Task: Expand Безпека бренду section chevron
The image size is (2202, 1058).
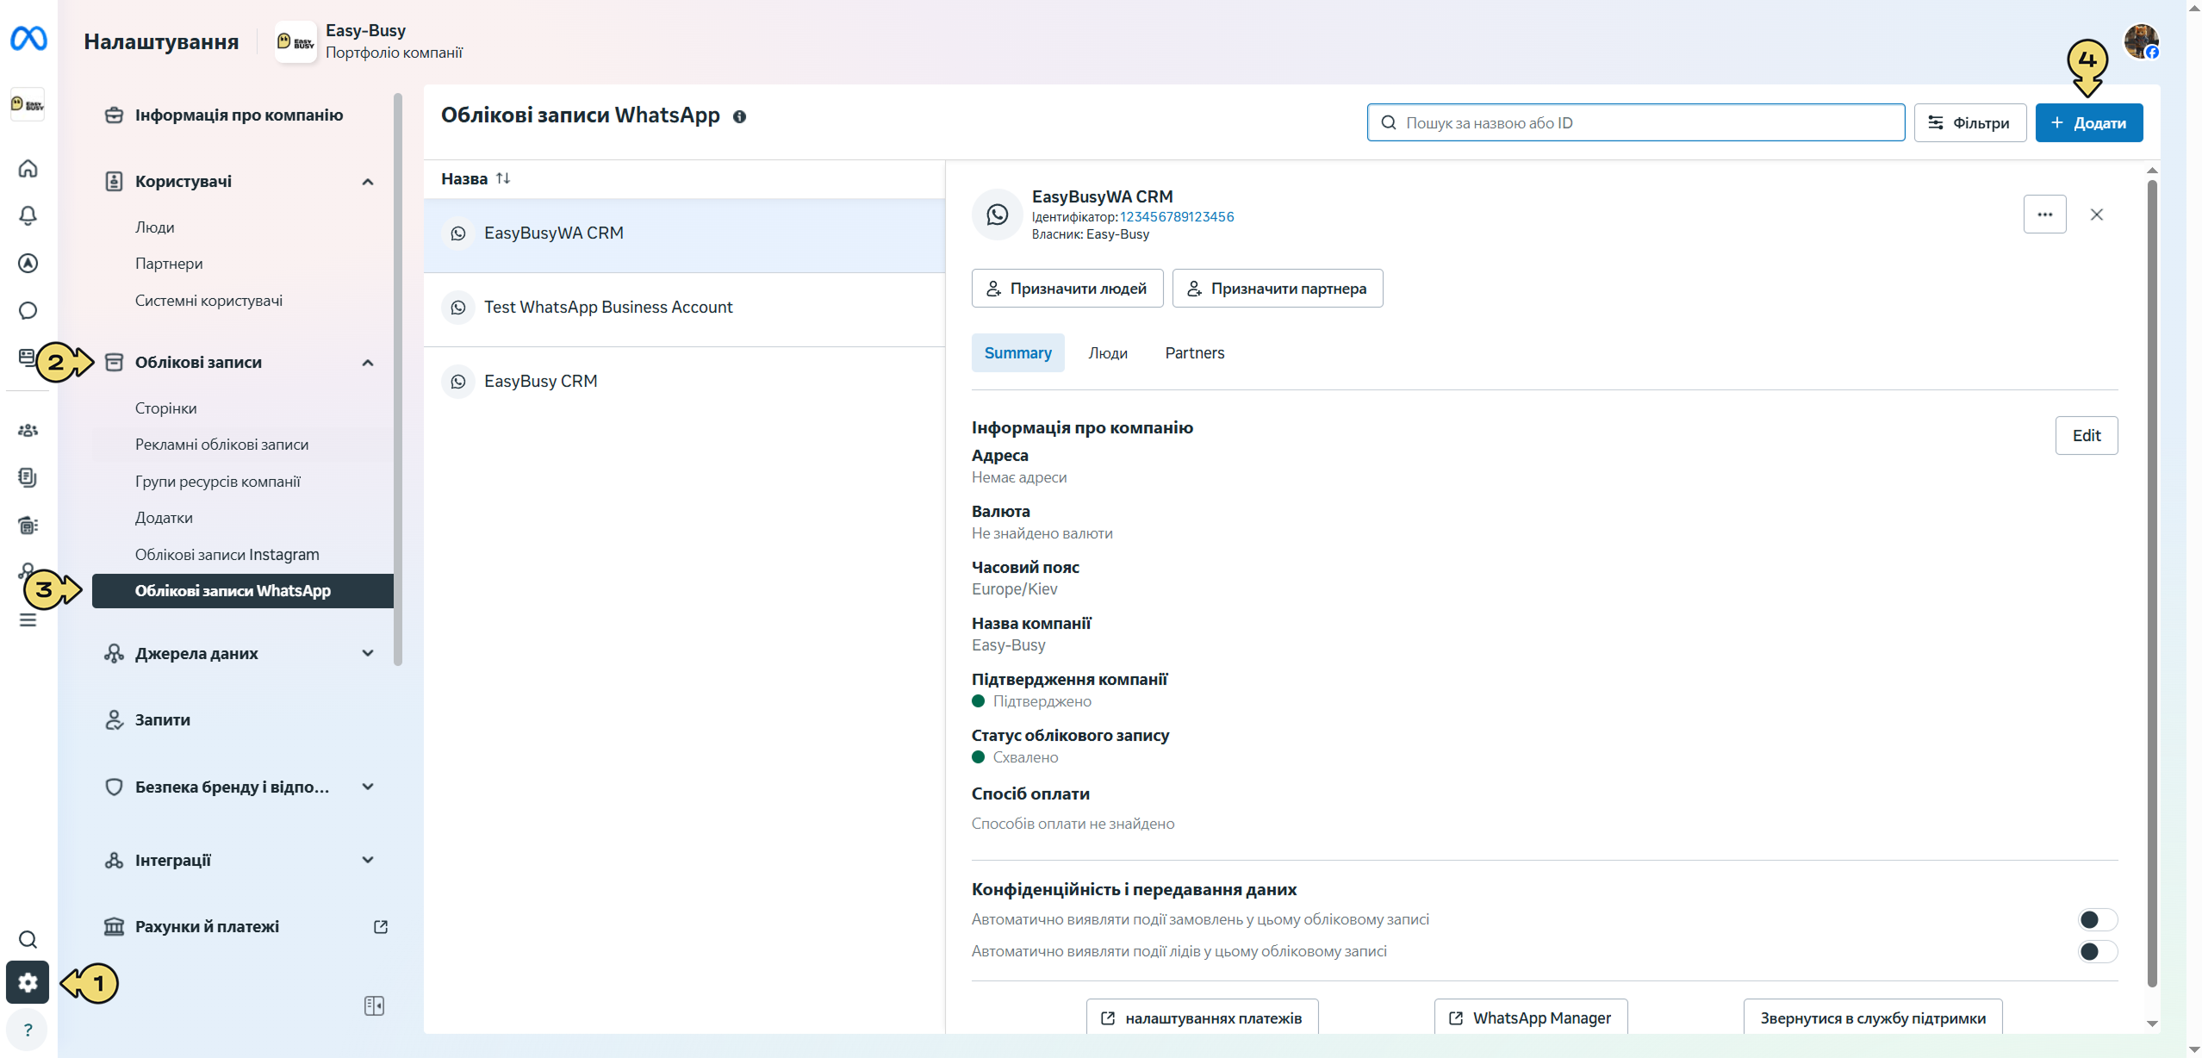Action: [x=368, y=787]
